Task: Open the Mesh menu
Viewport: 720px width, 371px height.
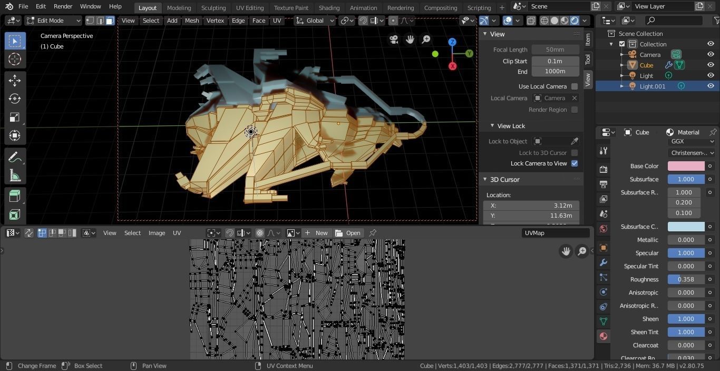Action: [x=192, y=21]
